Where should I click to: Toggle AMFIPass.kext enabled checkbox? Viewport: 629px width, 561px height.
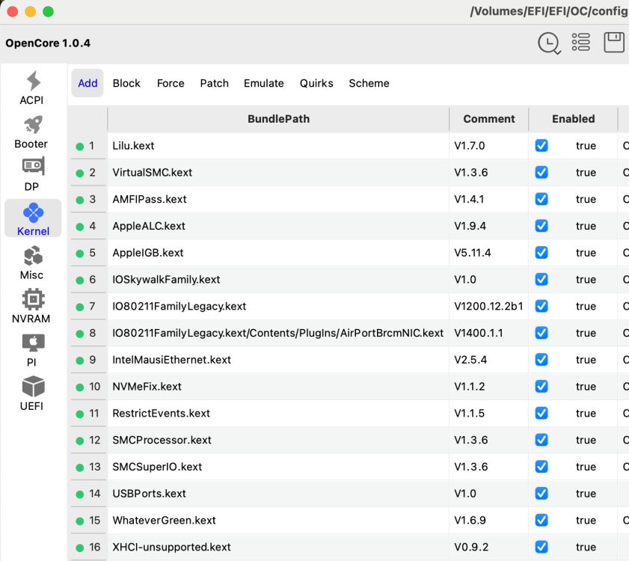click(x=541, y=199)
